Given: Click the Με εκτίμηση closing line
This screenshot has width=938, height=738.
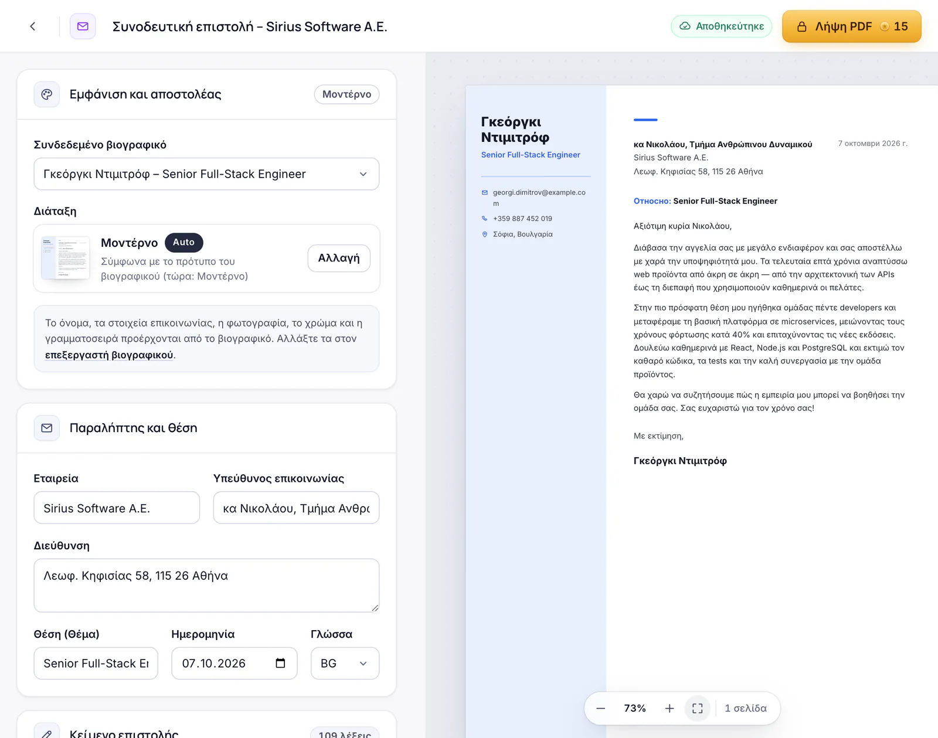Looking at the screenshot, I should pyautogui.click(x=658, y=436).
